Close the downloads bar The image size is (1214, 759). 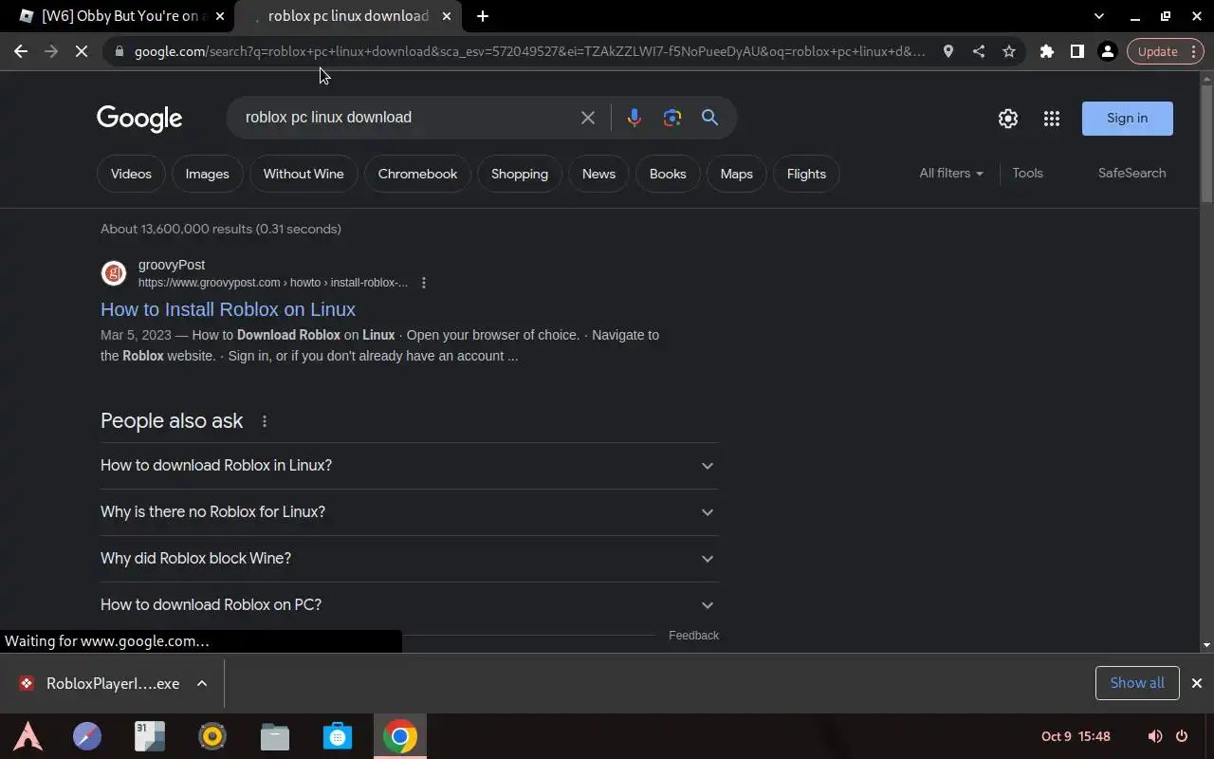pos(1197,683)
